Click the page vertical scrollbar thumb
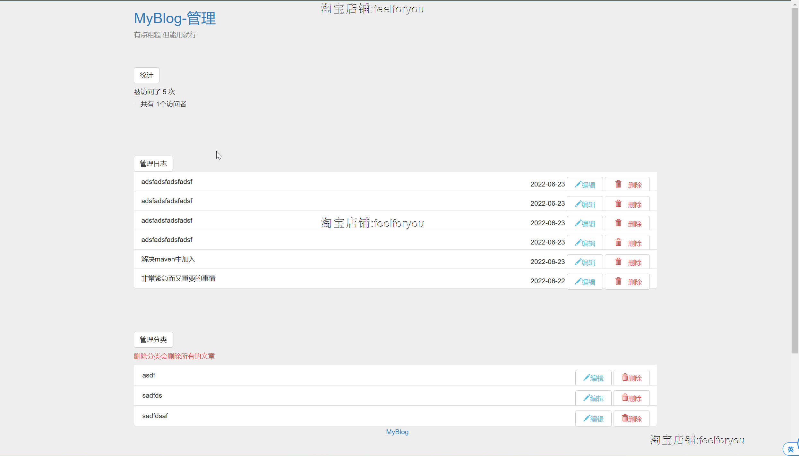 [x=795, y=181]
